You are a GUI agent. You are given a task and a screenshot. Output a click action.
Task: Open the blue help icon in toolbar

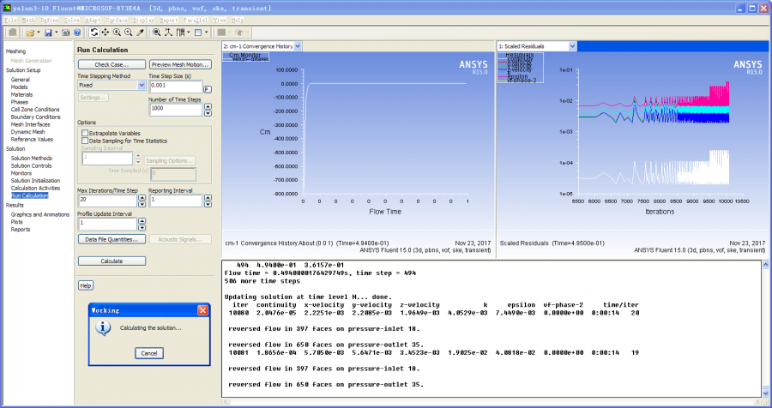(76, 32)
